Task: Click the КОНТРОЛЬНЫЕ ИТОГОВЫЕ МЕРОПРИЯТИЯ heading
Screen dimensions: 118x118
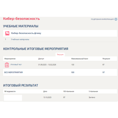Action: pos(36,49)
